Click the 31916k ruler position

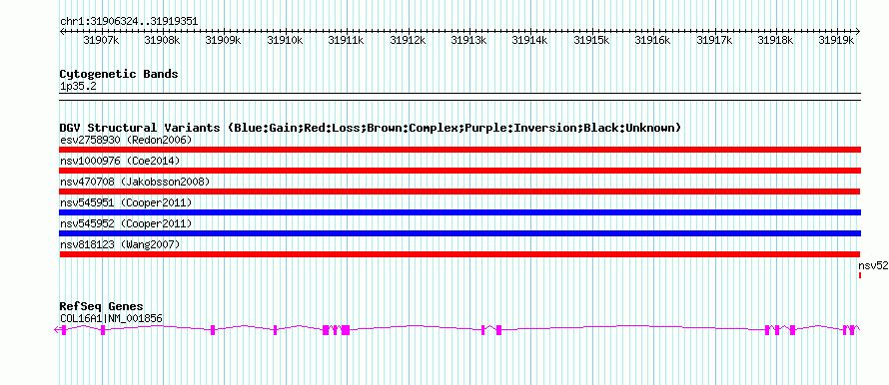(653, 40)
